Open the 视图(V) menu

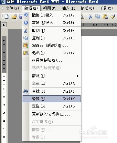(x=50, y=8)
